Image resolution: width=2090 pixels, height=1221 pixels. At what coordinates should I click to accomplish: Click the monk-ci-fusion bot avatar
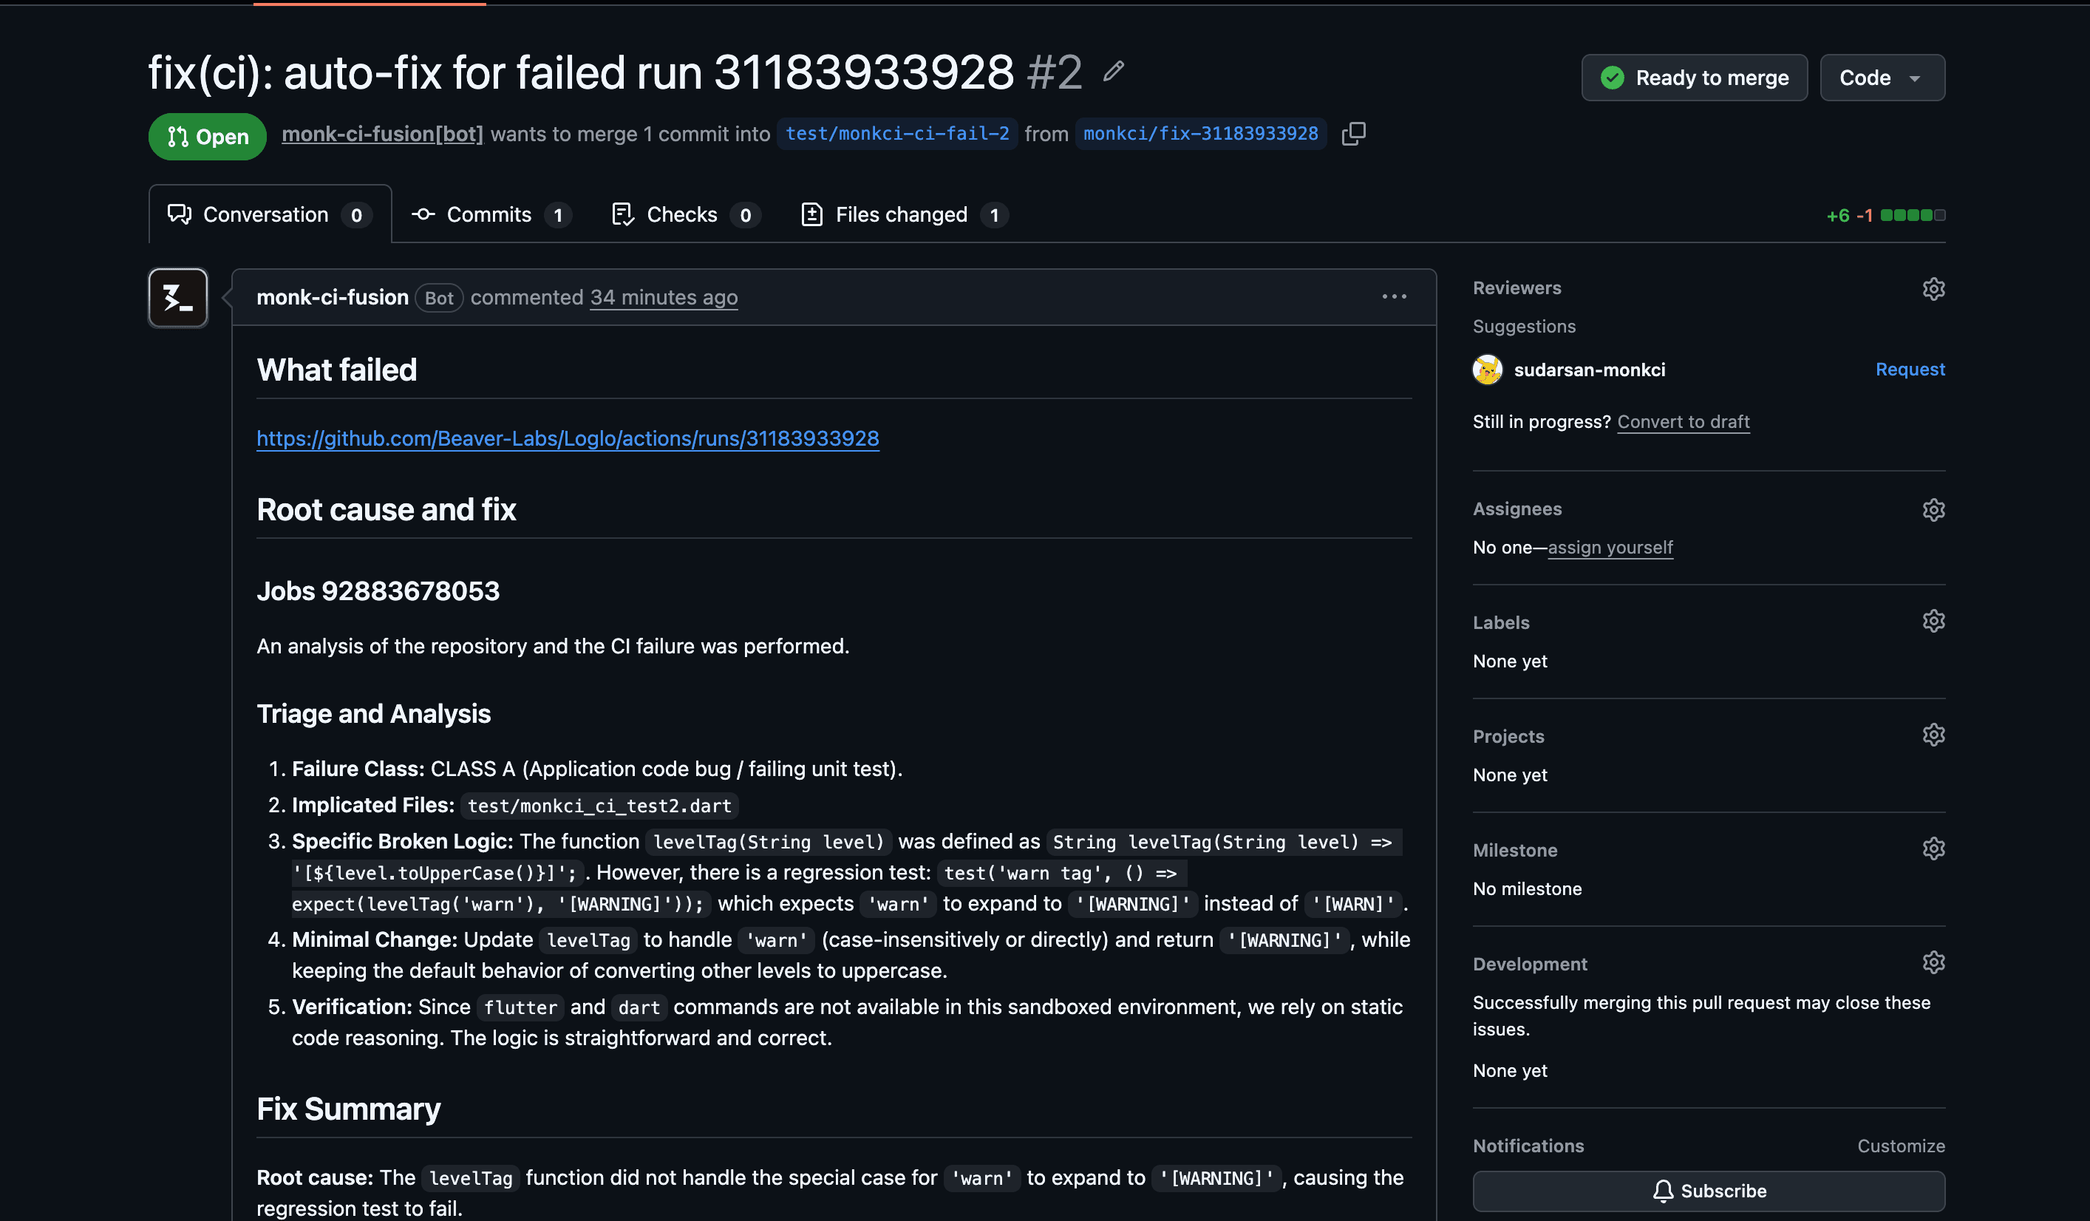178,298
